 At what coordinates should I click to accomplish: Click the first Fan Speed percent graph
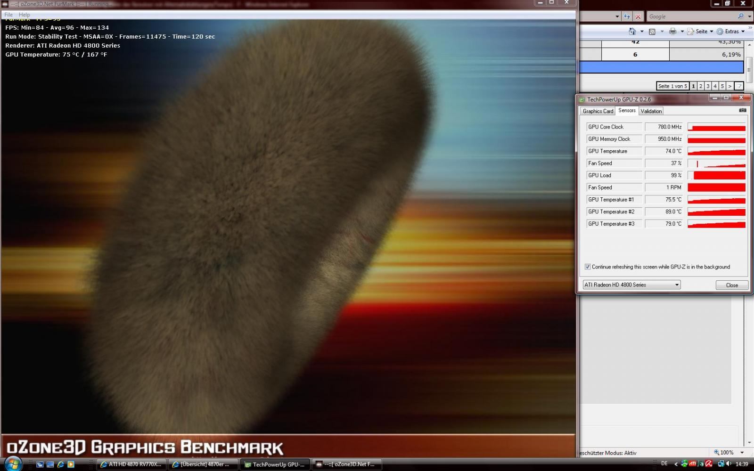pos(716,163)
